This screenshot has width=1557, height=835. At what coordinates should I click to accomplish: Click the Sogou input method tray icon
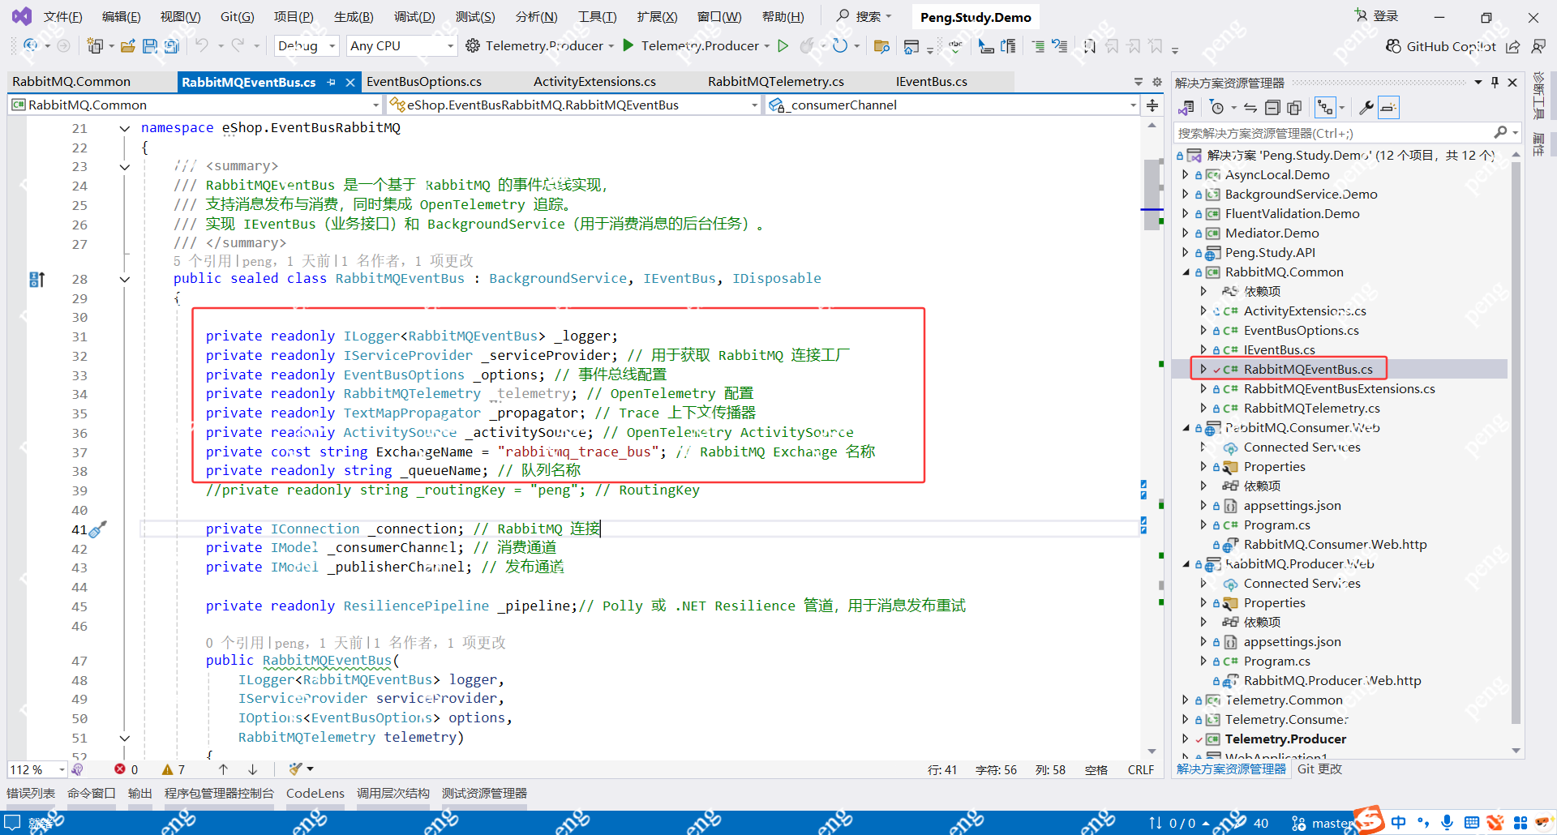[1368, 819]
